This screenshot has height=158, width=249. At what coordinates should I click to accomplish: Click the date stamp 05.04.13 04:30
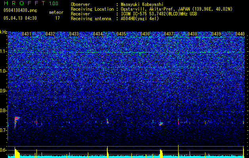click(x=20, y=18)
